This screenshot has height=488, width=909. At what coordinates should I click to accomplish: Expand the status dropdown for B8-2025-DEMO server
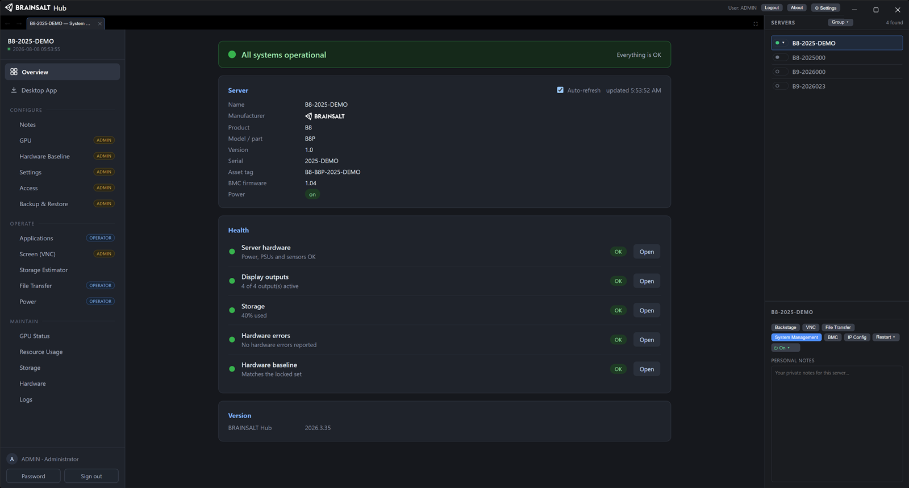(x=780, y=43)
